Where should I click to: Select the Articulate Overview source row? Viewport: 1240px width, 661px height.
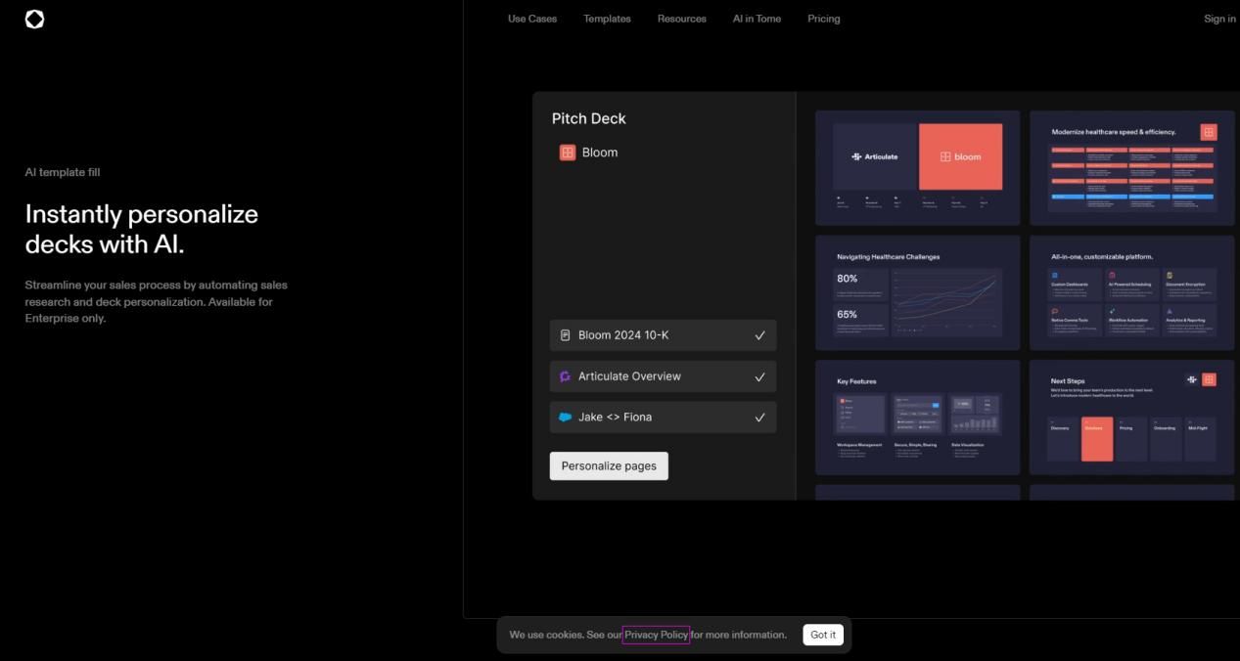point(663,376)
